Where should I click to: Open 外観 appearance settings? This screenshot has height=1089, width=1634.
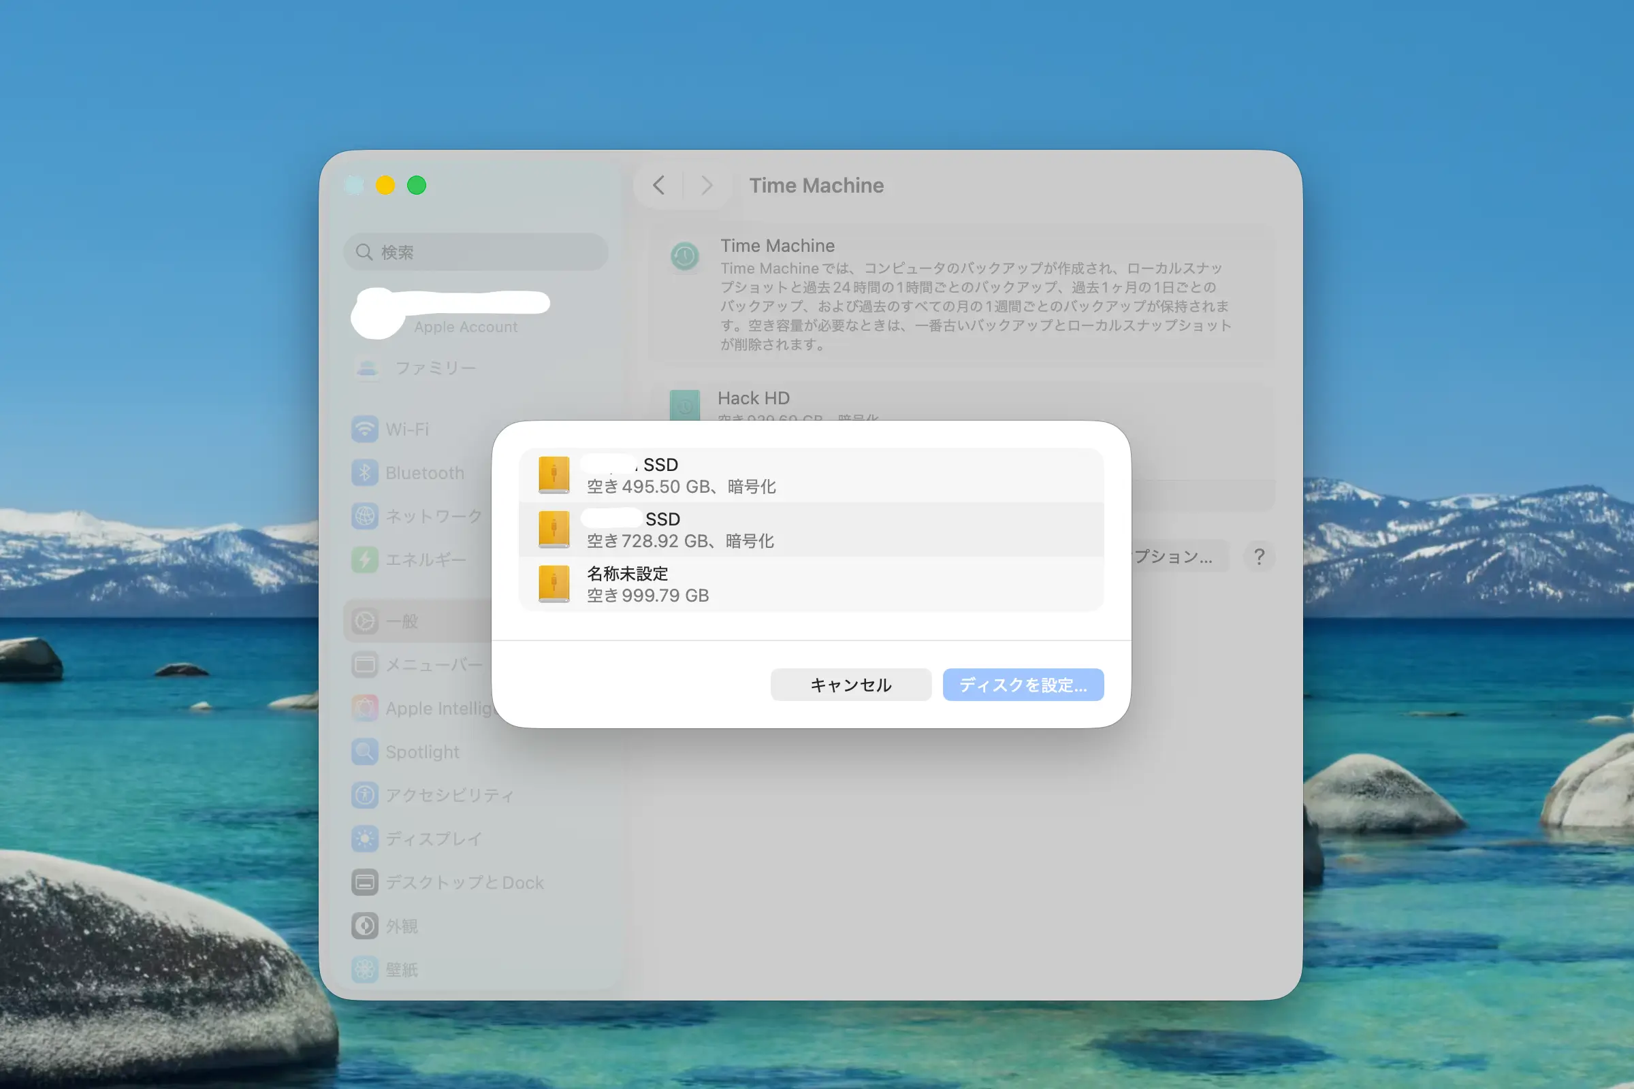[x=402, y=926]
